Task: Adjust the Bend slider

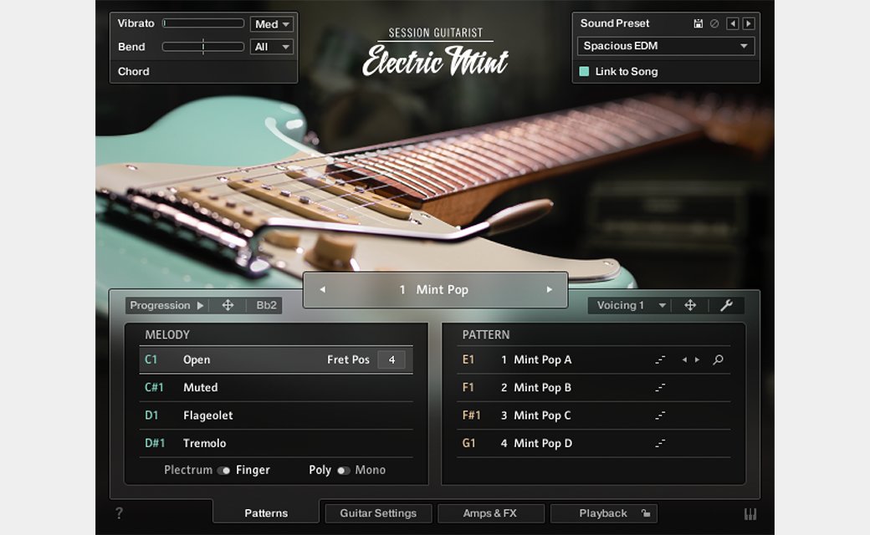Action: (x=203, y=47)
